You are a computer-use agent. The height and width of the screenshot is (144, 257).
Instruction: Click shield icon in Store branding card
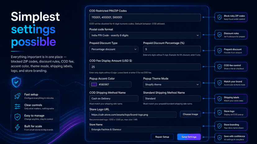click(x=219, y=126)
